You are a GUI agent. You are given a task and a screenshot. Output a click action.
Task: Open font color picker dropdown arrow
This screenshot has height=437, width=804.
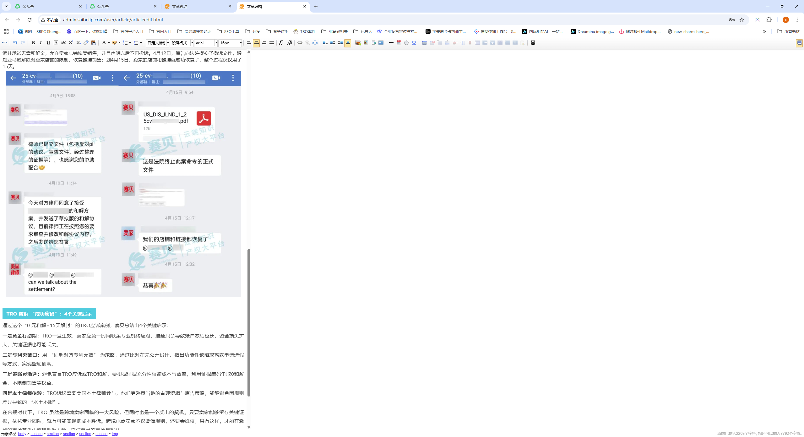(109, 43)
